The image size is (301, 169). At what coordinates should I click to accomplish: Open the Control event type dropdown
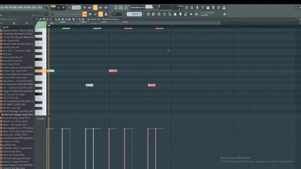(41, 119)
